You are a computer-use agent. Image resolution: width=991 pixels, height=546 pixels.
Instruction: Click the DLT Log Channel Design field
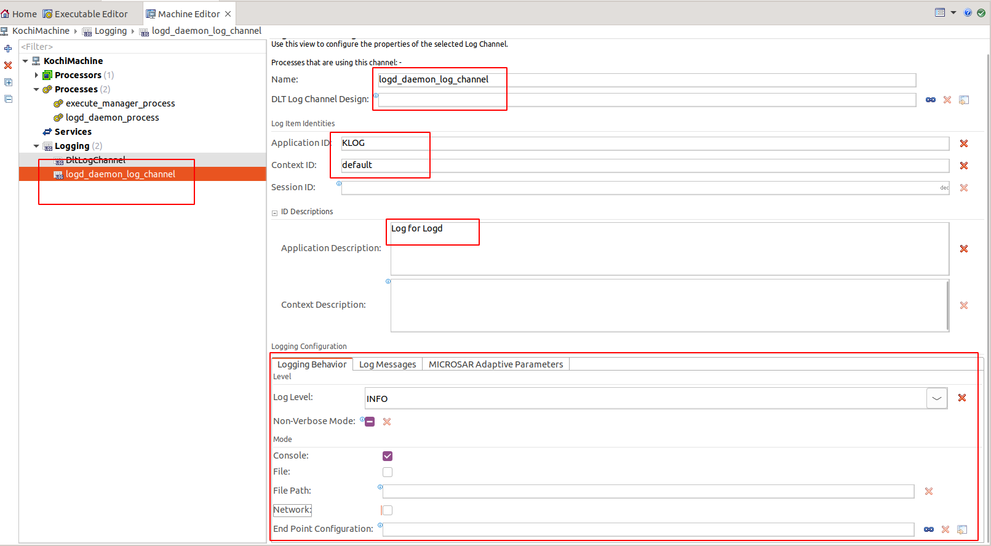[x=647, y=100]
